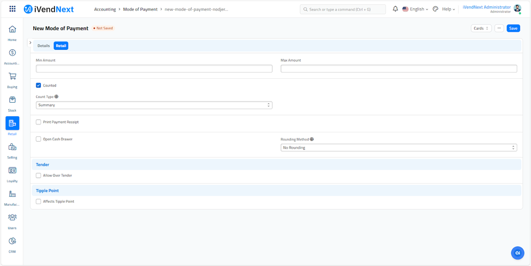Open the CRM pie chart icon

(x=12, y=241)
